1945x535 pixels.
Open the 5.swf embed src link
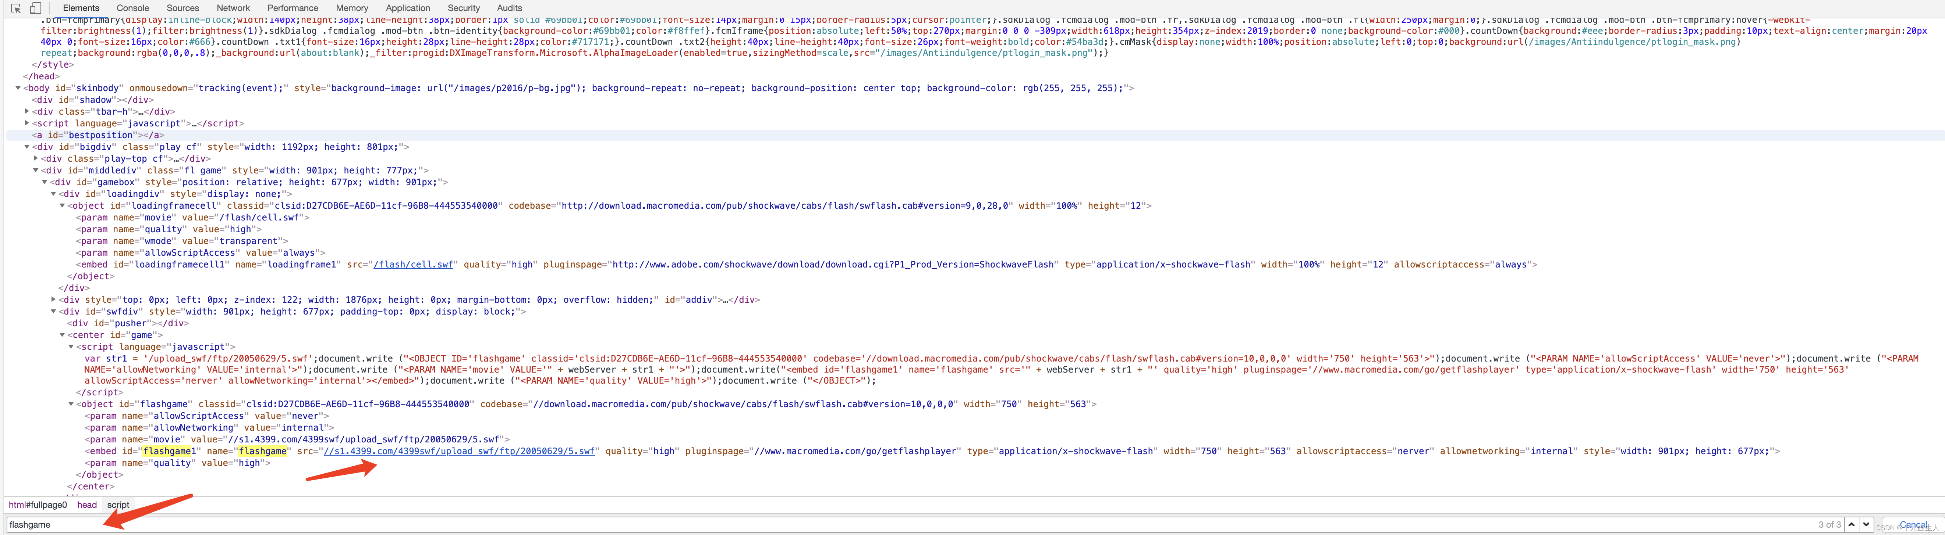pos(459,451)
